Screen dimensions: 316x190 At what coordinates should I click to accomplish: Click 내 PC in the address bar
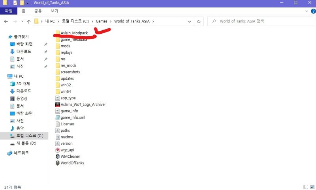point(50,21)
